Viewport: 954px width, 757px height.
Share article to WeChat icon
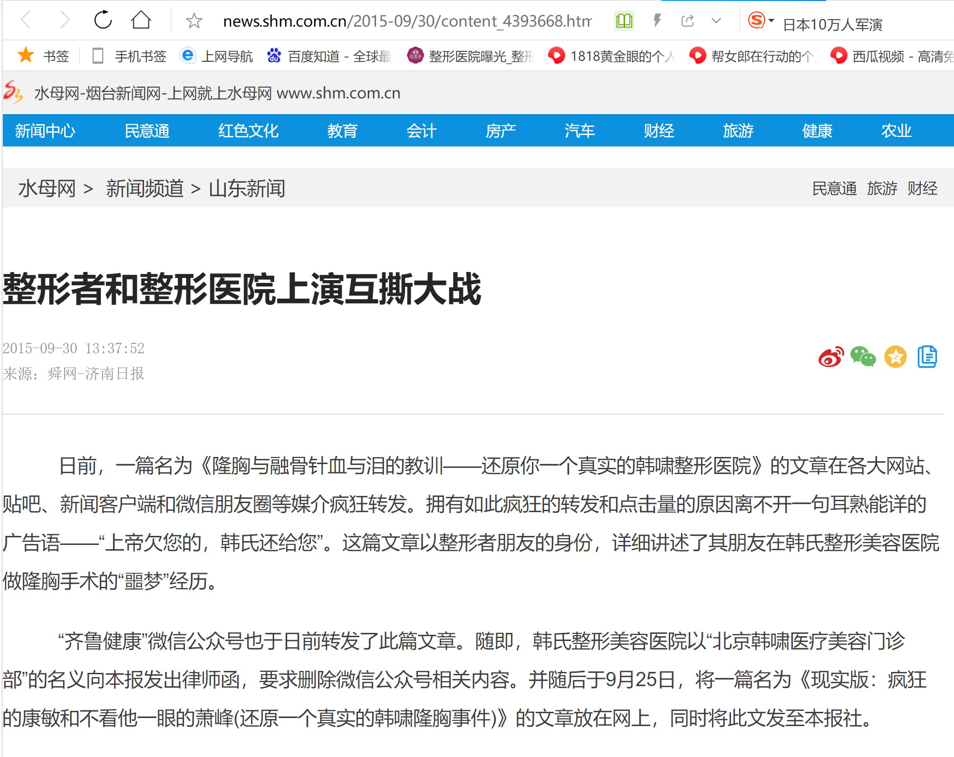[x=863, y=357]
